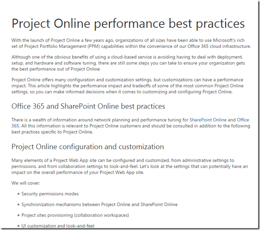Viewport: 260px width, 230px height.
Task: Click the word Microsoft's in first paragraph
Action: coord(223,40)
